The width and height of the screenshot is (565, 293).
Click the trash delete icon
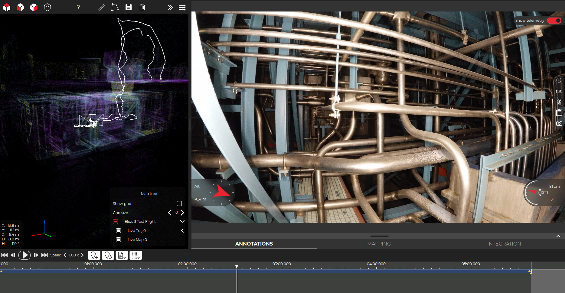tap(142, 7)
